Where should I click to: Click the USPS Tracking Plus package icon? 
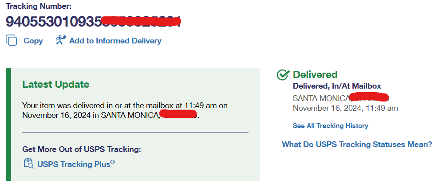[28, 164]
